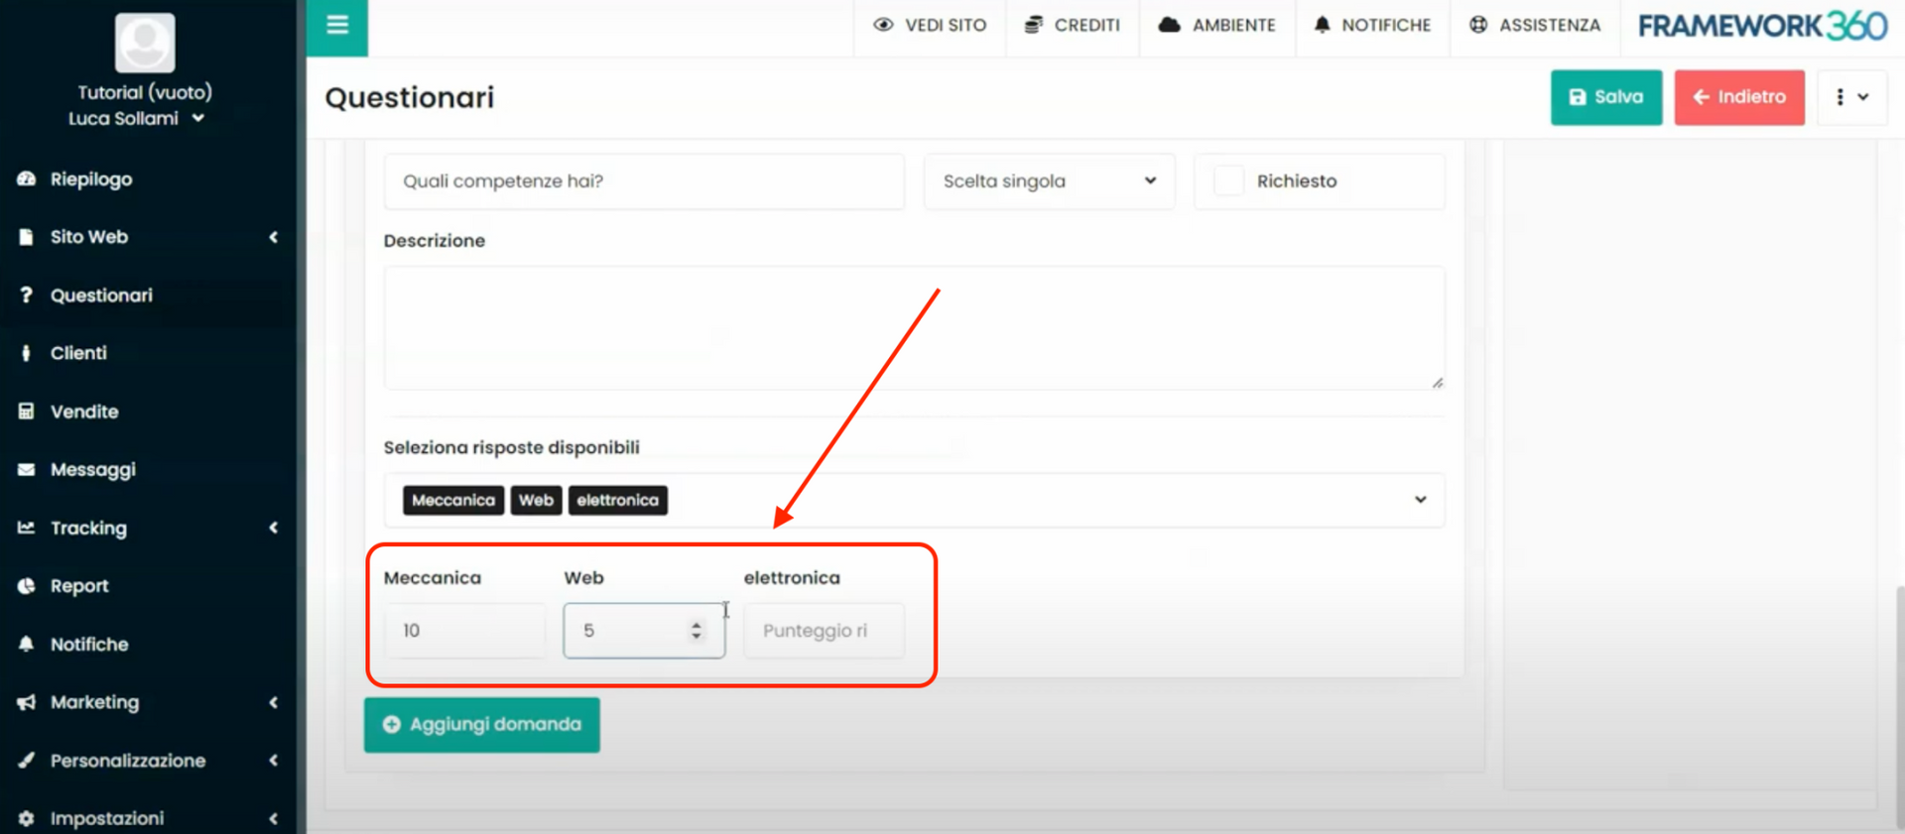This screenshot has height=834, width=1905.
Task: Open NOTIFICHE in the top bar
Action: point(1372,25)
